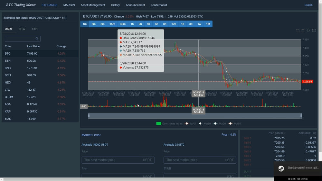Click the second chart toolbox zoom-reset icon
This screenshot has width=322, height=181.
point(303,31)
